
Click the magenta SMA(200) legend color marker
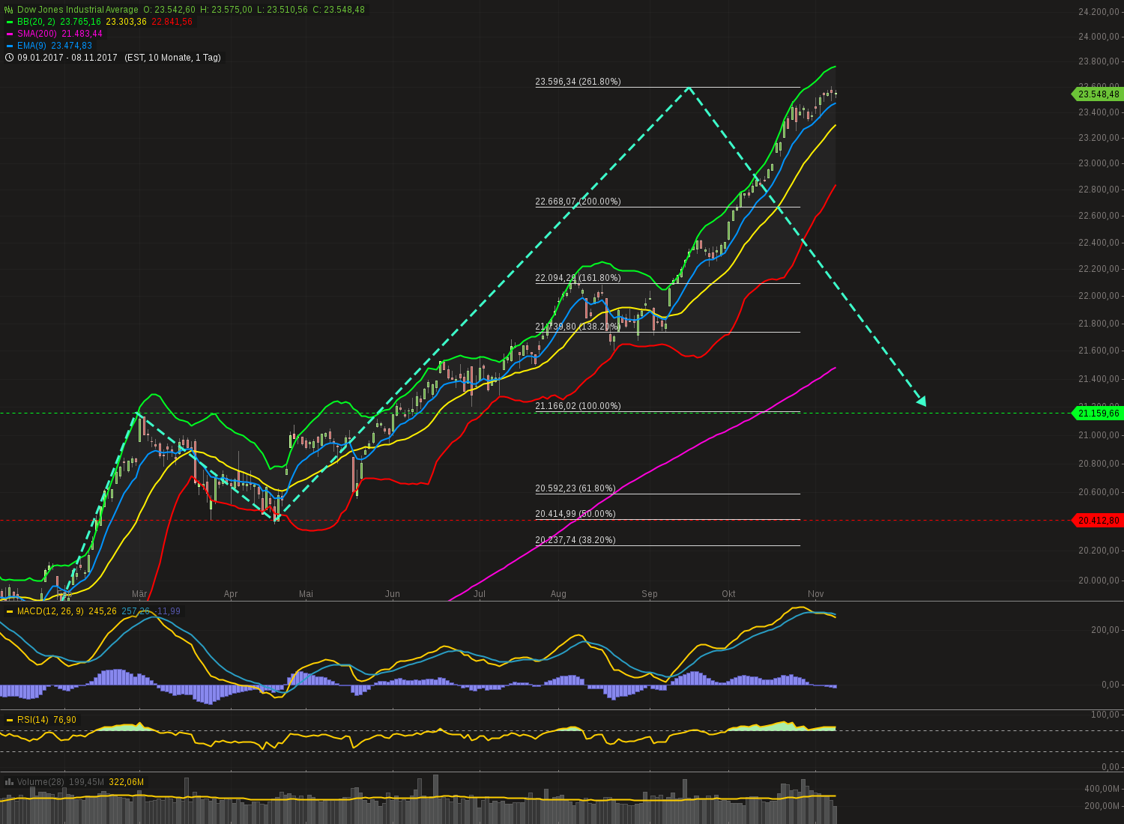pyautogui.click(x=10, y=34)
